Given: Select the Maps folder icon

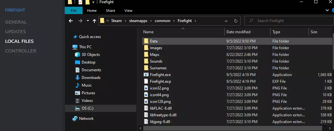Looking at the screenshot, I should (x=146, y=55).
